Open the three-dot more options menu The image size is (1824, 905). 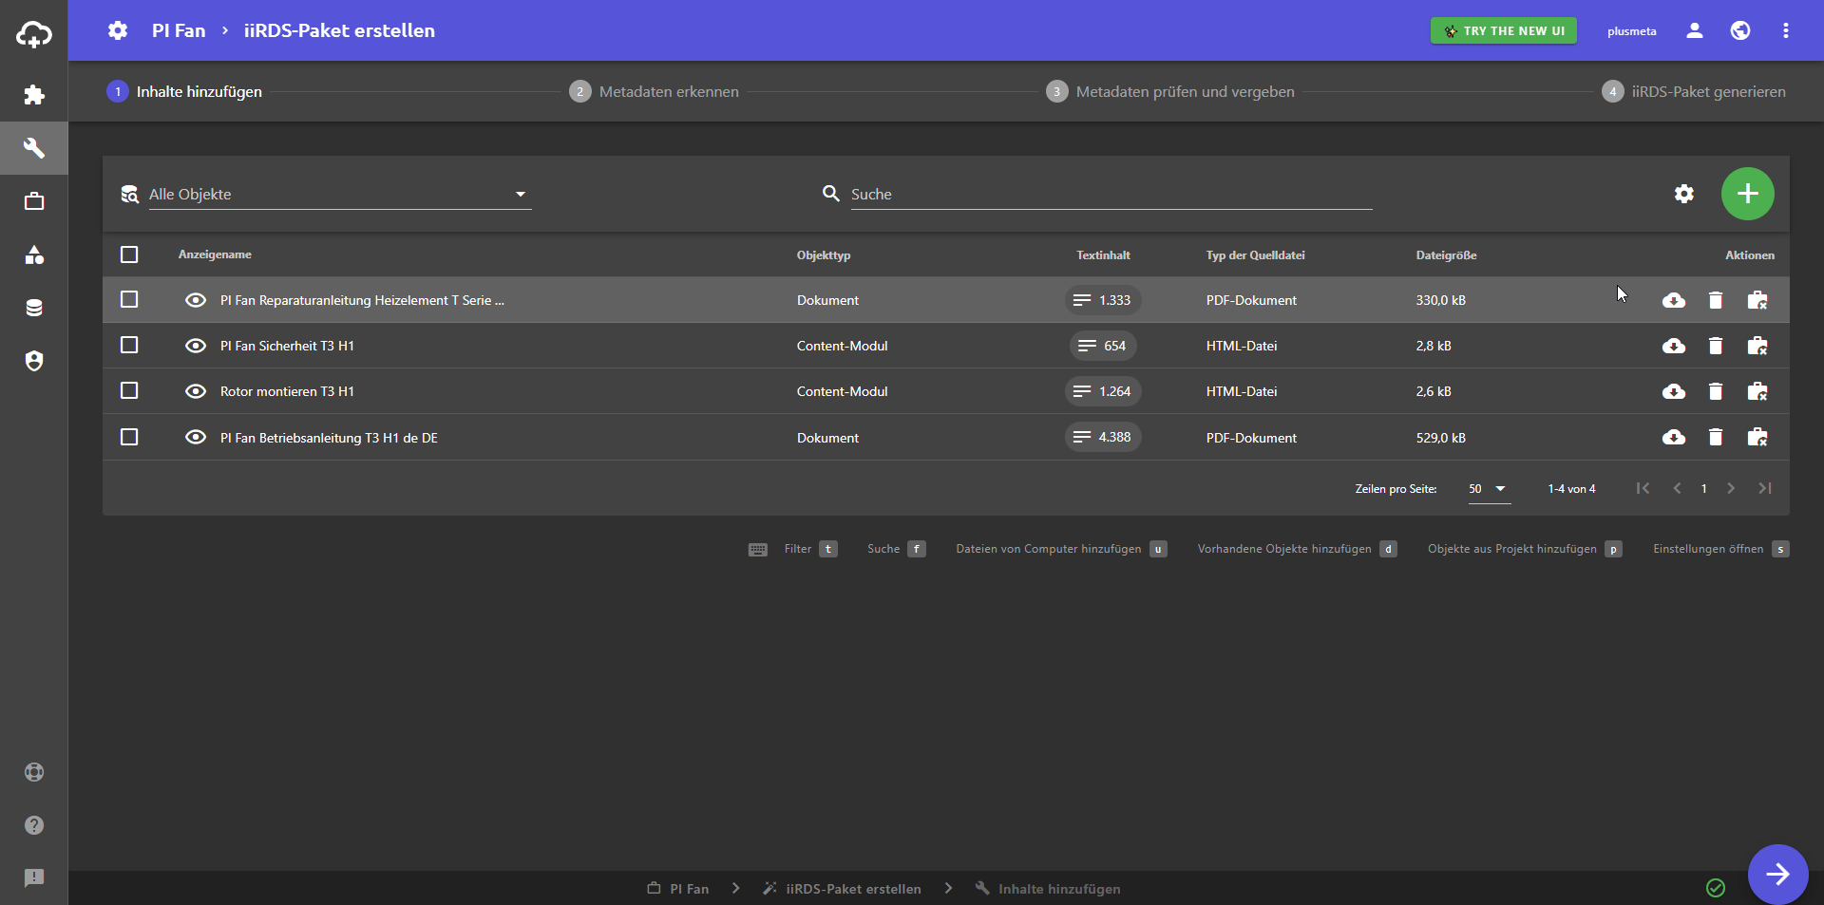coord(1785,31)
